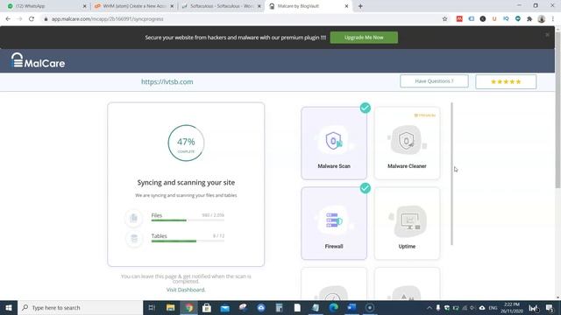561x315 pixels.
Task: Open the Malware Cleaner card
Action: (x=407, y=143)
